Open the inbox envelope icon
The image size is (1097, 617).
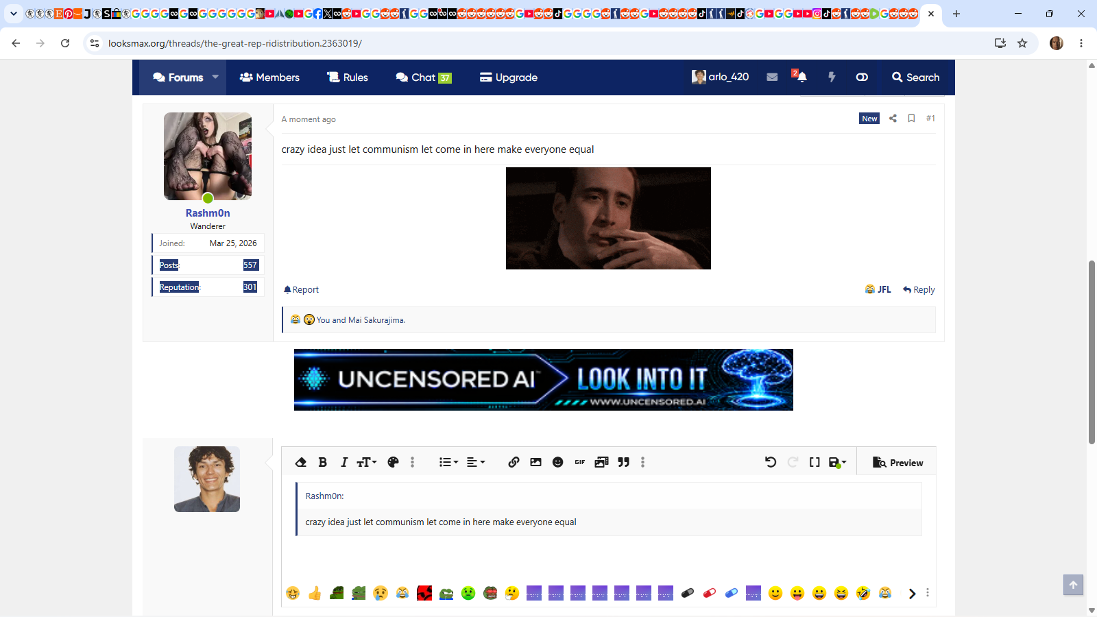(x=772, y=77)
